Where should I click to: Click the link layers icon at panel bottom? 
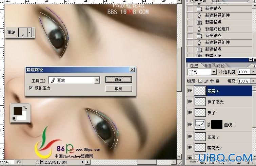tap(193, 162)
